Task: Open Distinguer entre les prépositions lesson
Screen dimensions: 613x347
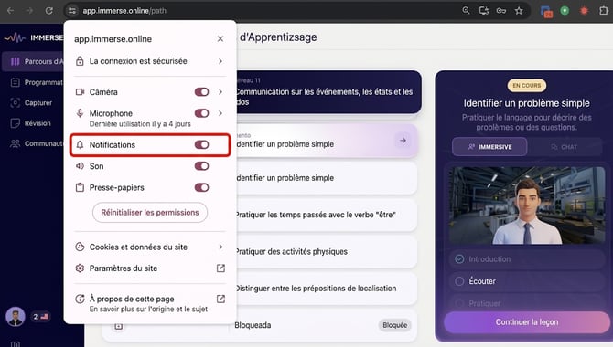Action: click(327, 288)
